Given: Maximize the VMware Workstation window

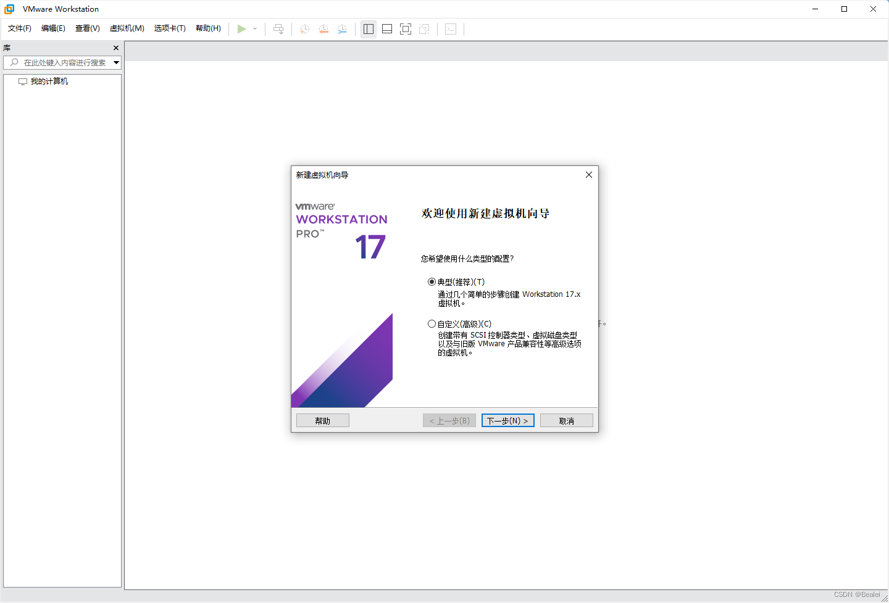Looking at the screenshot, I should coord(844,9).
